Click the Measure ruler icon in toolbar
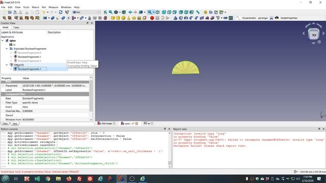 198,12
